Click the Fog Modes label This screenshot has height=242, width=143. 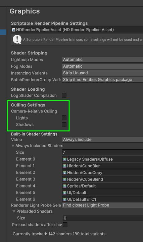22,67
